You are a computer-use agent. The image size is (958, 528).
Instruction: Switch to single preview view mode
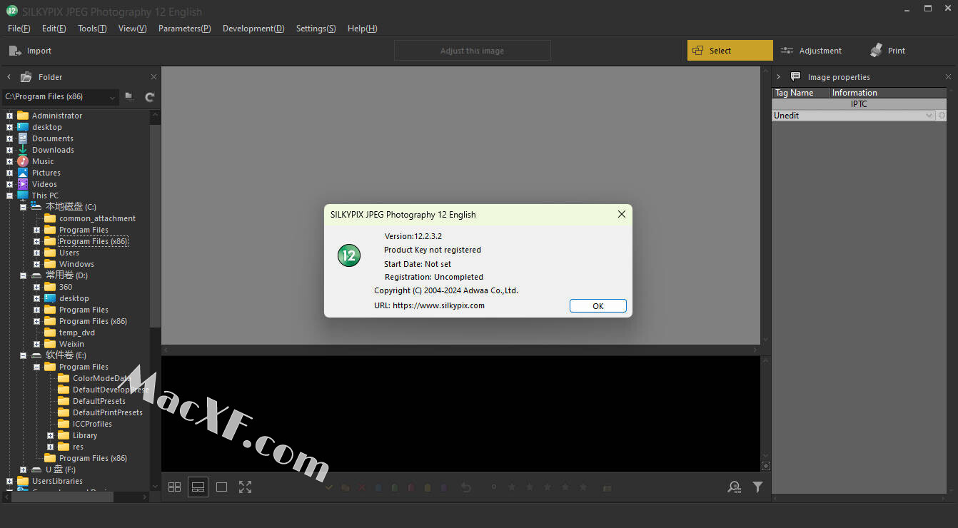[x=221, y=487]
